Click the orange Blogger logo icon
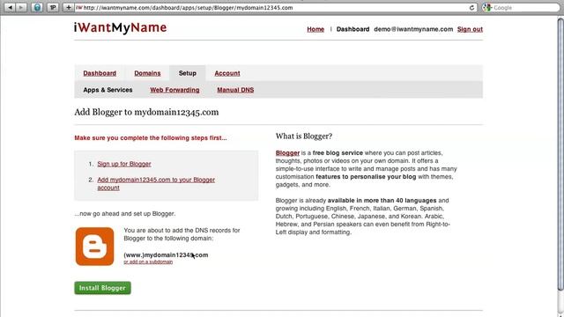Viewport: 564px width, 317px height. point(94,247)
